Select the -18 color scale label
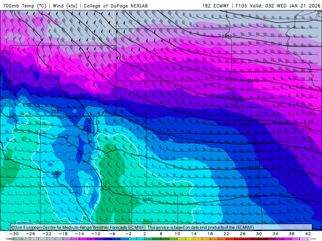 coord(63,234)
